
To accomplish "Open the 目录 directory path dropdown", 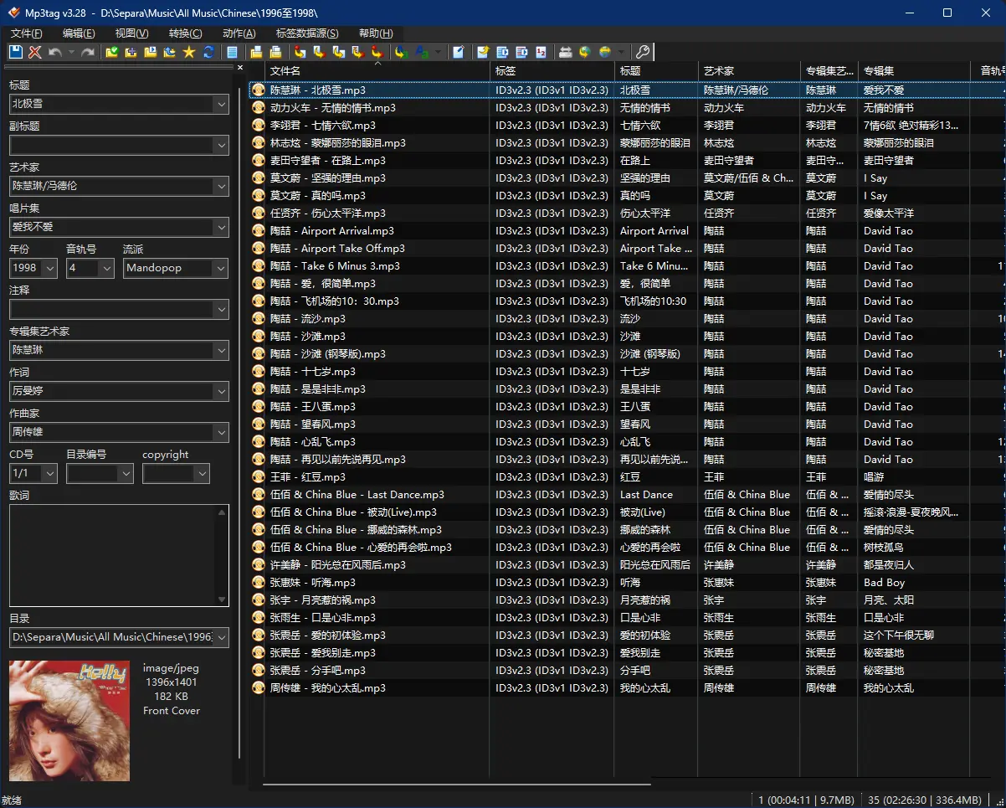I will click(220, 638).
